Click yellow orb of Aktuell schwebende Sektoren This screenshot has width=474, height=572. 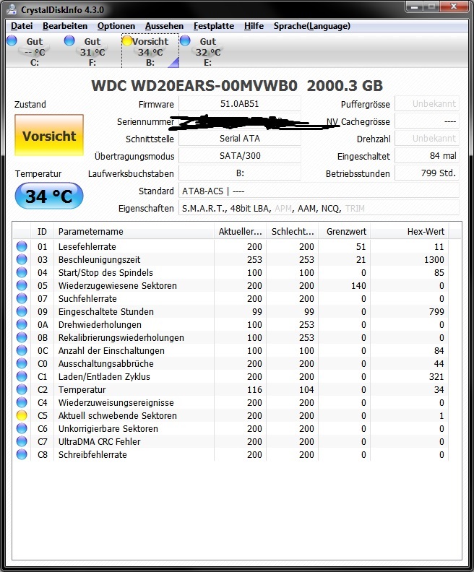click(22, 415)
